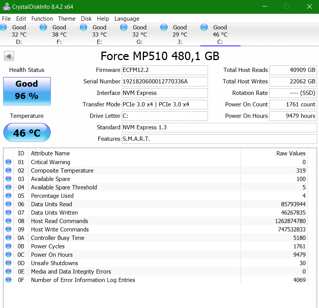This screenshot has height=308, width=319.
Task: Select disk C: tab at 46 °C
Action: tap(220, 34)
